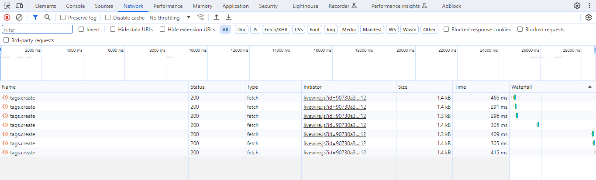Open the Performance insights tab
Image resolution: width=596 pixels, height=180 pixels.
click(399, 6)
